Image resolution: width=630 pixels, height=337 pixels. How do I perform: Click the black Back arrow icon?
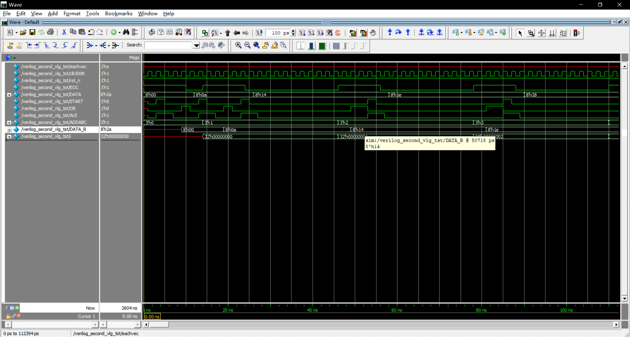[x=236, y=33]
